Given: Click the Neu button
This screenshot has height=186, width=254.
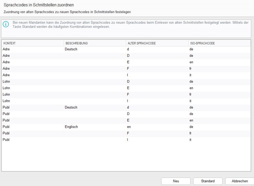Looking at the screenshot, I should (x=176, y=181).
